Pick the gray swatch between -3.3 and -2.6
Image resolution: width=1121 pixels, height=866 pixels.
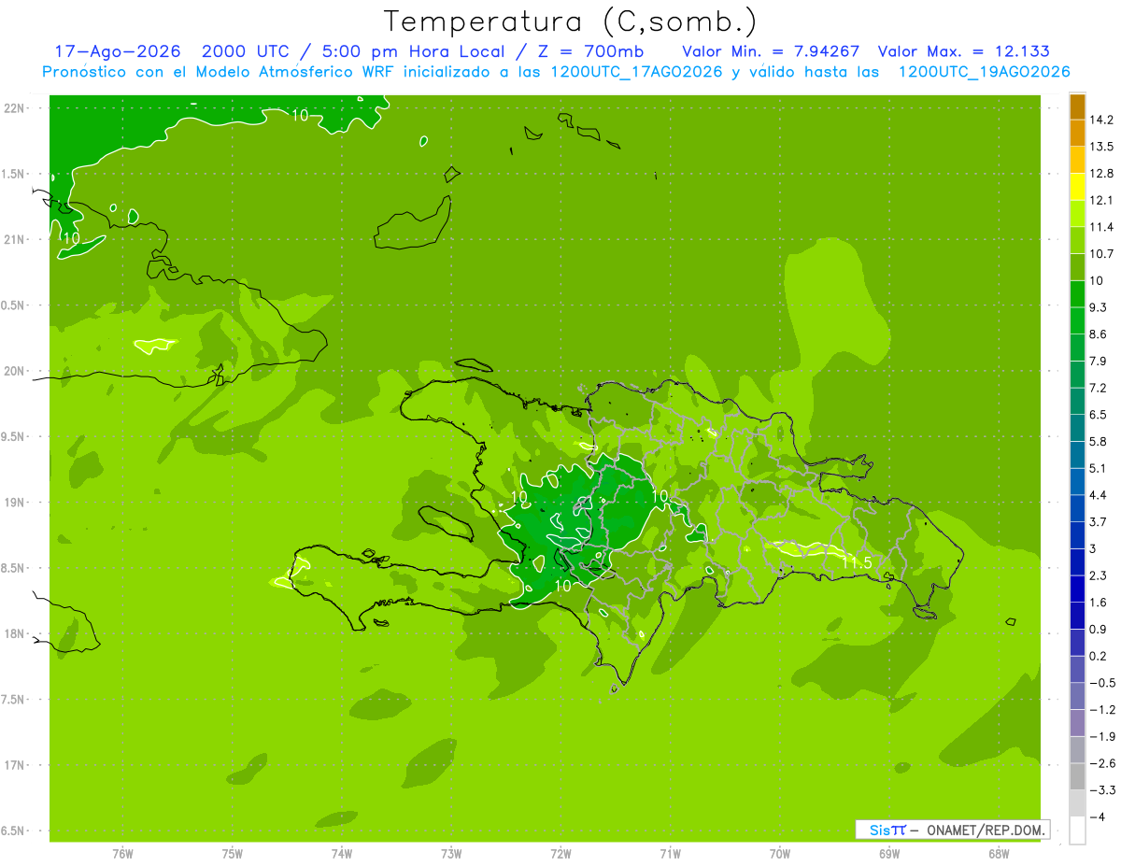1077,776
